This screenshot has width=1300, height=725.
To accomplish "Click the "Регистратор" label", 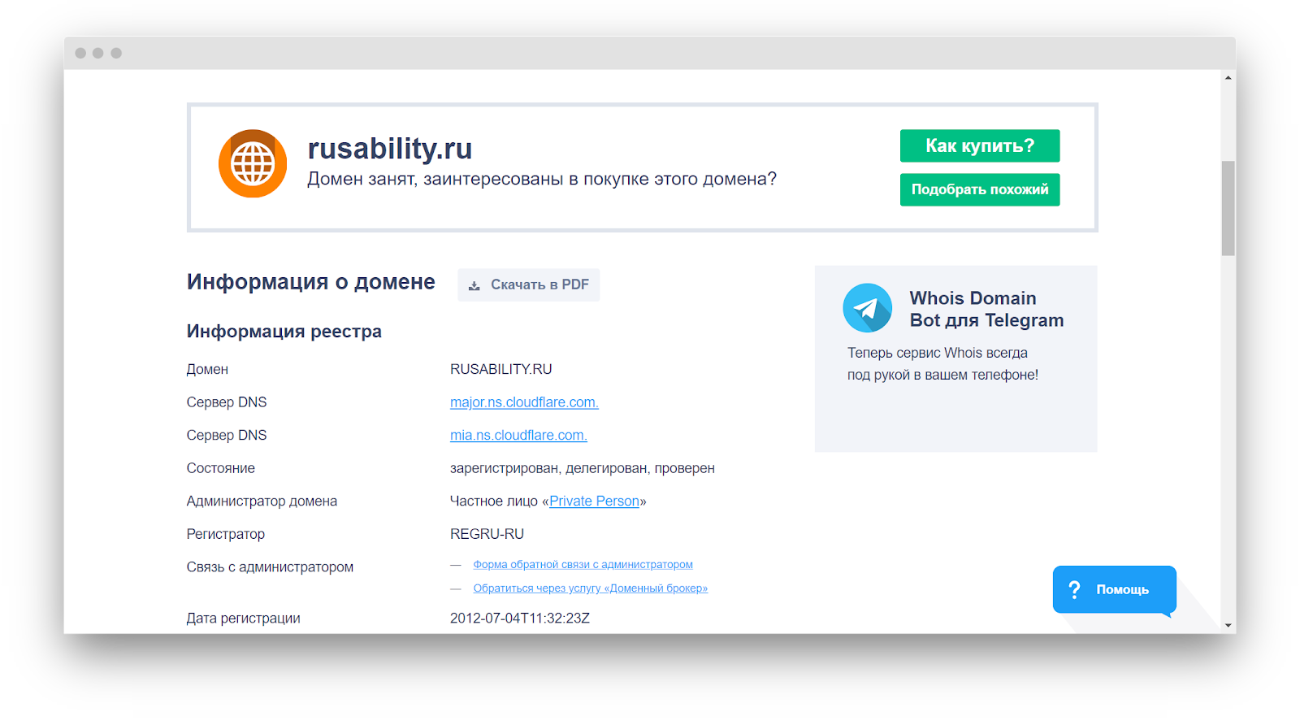I will [226, 534].
